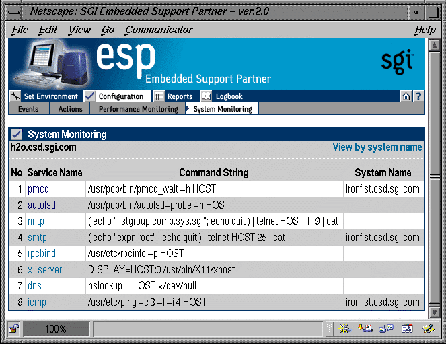This screenshot has width=446, height=344.
Task: Open the smtp service link
Action: [37, 238]
